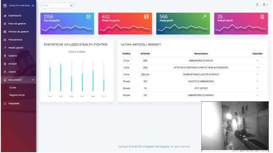
Task: Click the document icon on Articoli card
Action: pyautogui.click(x=262, y=17)
